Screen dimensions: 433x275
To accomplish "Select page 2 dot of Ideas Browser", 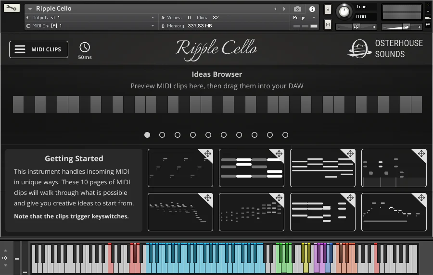I will pos(162,135).
